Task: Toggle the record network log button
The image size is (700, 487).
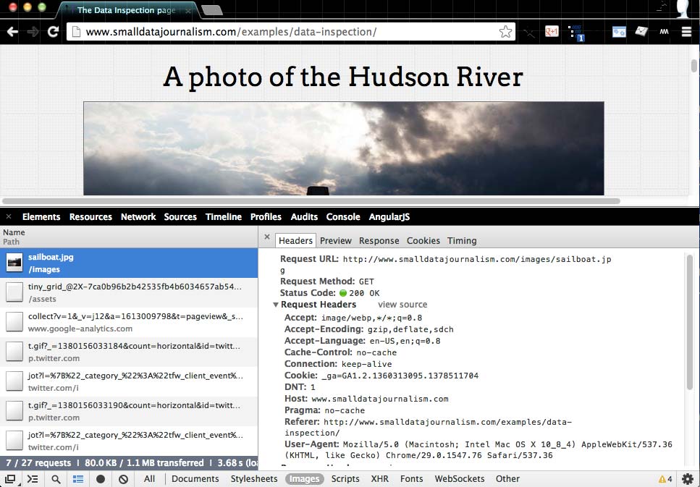Action: tap(101, 479)
